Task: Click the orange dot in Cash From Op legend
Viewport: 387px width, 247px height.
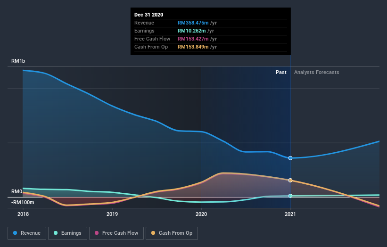Action: pos(153,233)
